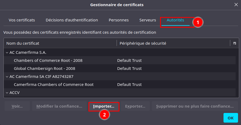Collapse the ACCV certificate group
This screenshot has height=125, width=241.
coord(7,93)
